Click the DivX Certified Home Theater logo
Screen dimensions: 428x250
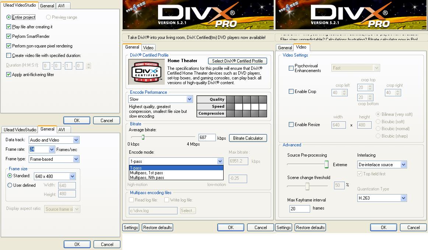147,72
